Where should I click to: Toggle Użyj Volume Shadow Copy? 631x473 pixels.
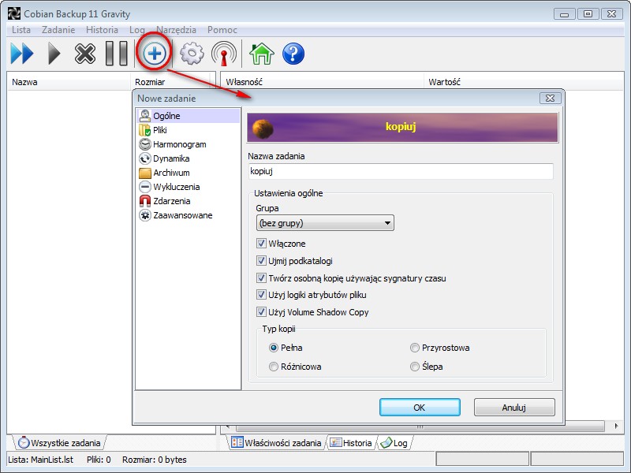261,311
